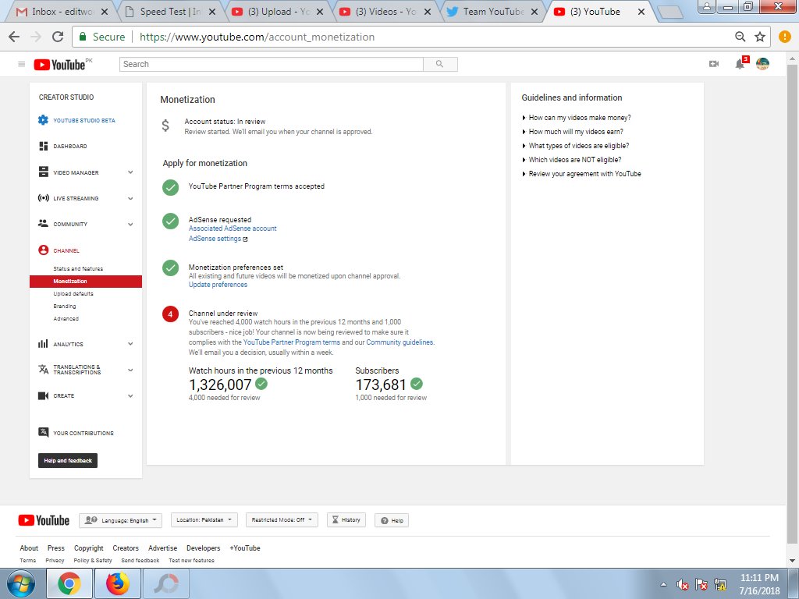The width and height of the screenshot is (799, 599).
Task: Click the Analytics bar chart icon
Action: pos(44,344)
